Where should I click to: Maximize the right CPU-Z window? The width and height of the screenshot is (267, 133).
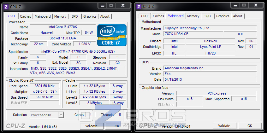pyautogui.click(x=244, y=6)
